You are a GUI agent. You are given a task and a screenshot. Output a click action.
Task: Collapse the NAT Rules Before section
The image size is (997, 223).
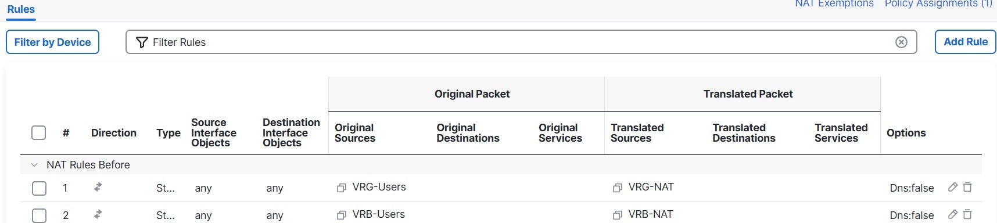click(34, 165)
